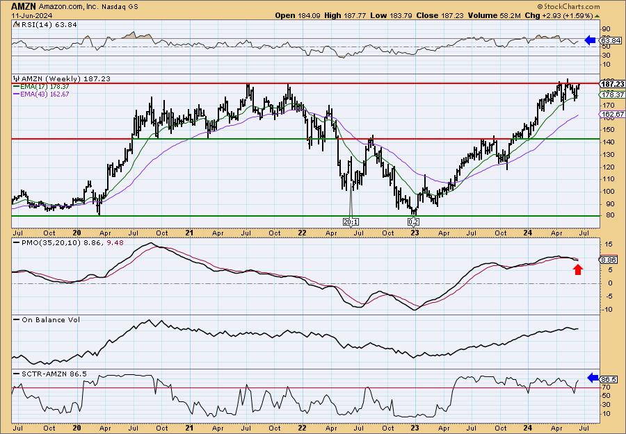Click the purple EMA(43) legend line swatch
Image resolution: width=626 pixels, height=434 pixels.
pyautogui.click(x=17, y=94)
